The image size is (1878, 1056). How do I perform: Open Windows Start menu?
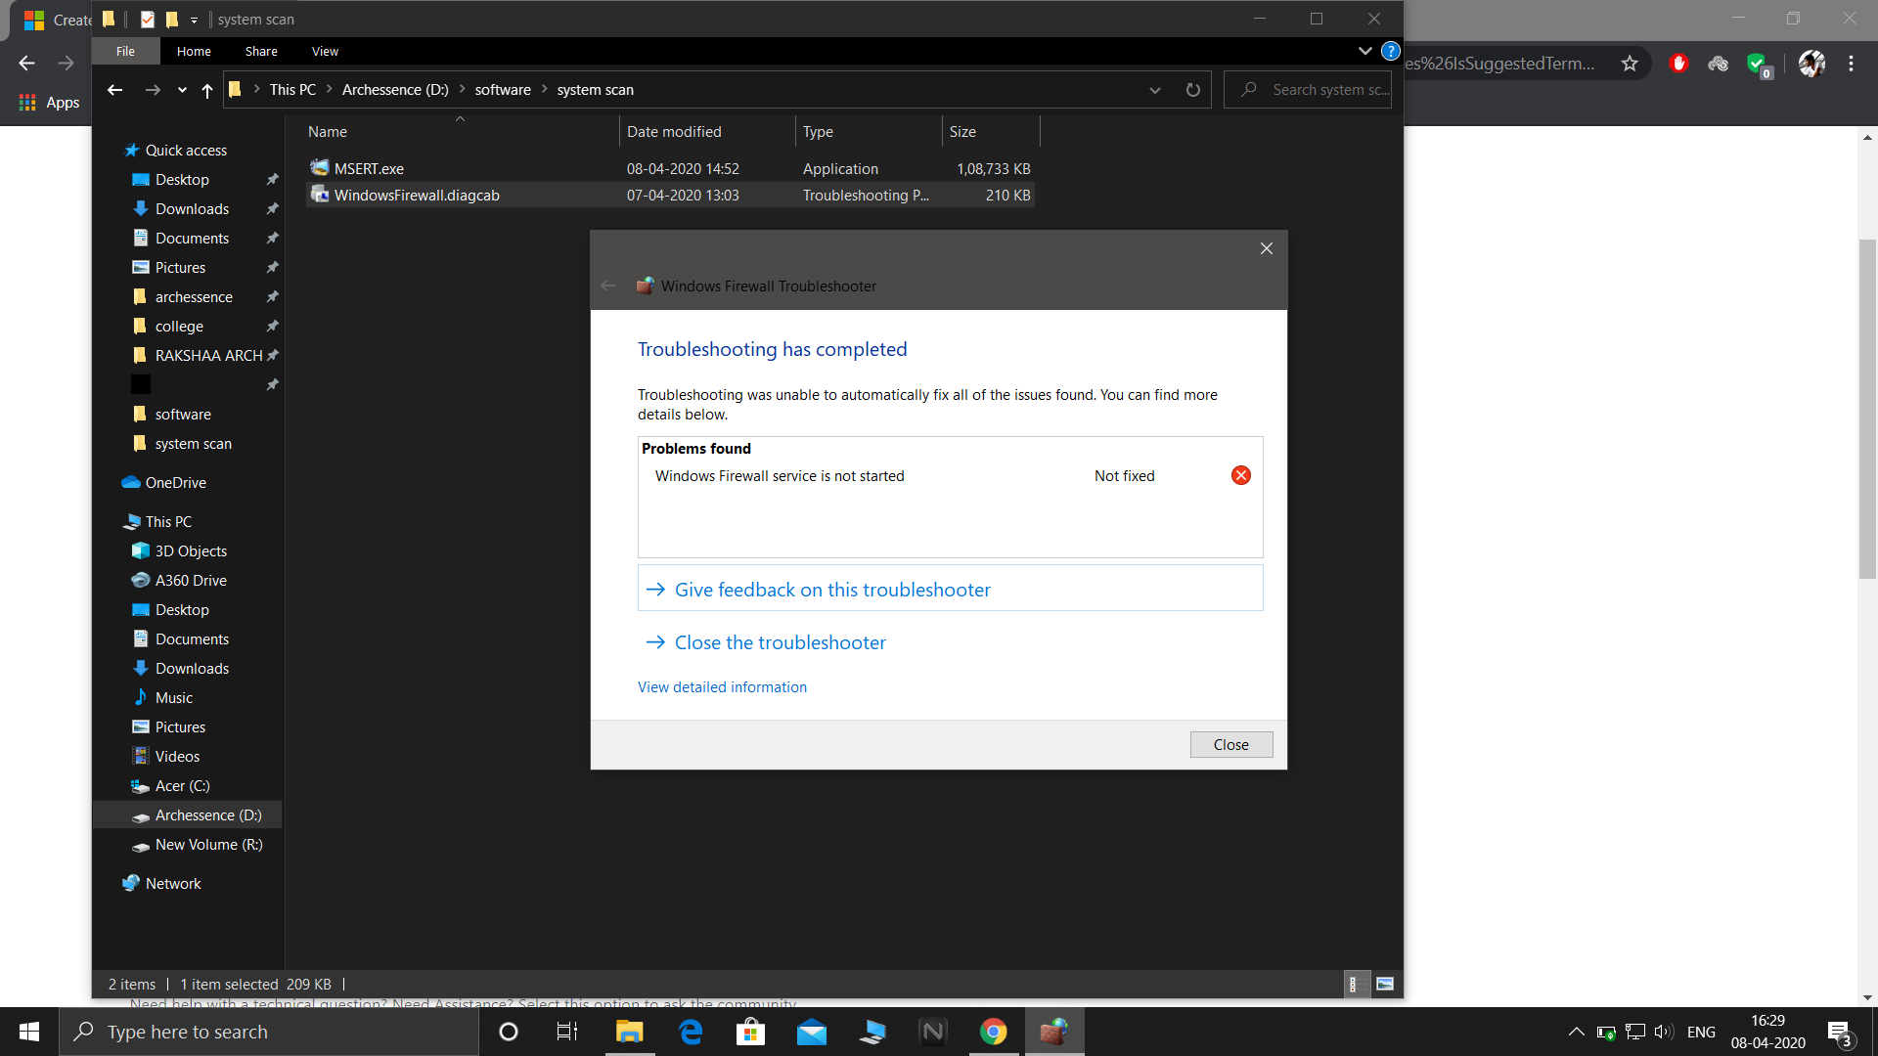click(29, 1032)
